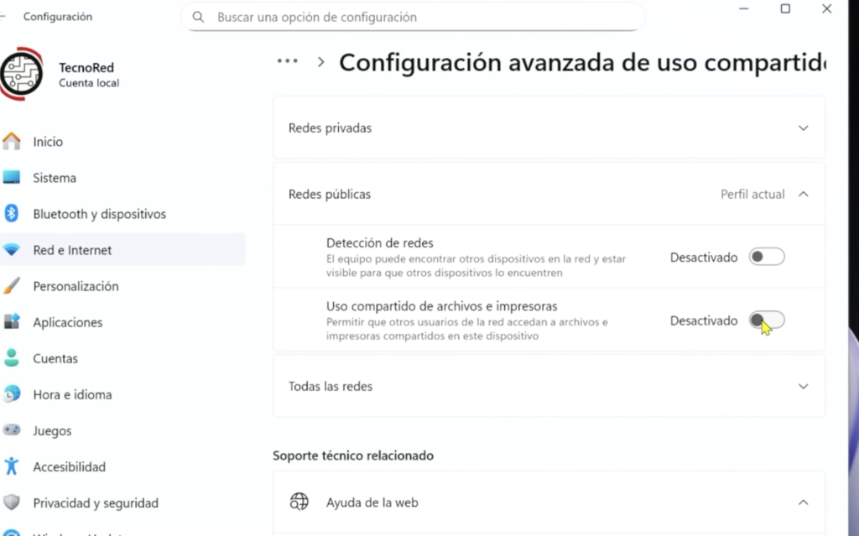Click the search magnifier icon
Image resolution: width=859 pixels, height=536 pixels.
coord(198,17)
